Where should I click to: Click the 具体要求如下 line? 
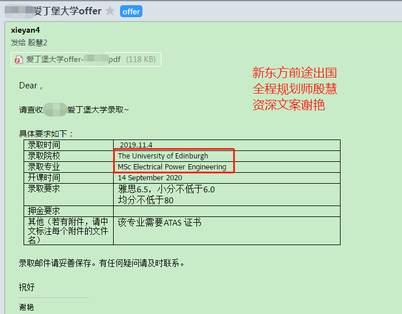point(46,134)
